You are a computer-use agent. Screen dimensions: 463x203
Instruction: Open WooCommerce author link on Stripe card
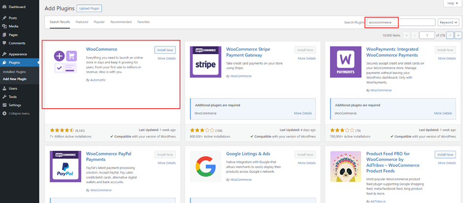(241, 76)
